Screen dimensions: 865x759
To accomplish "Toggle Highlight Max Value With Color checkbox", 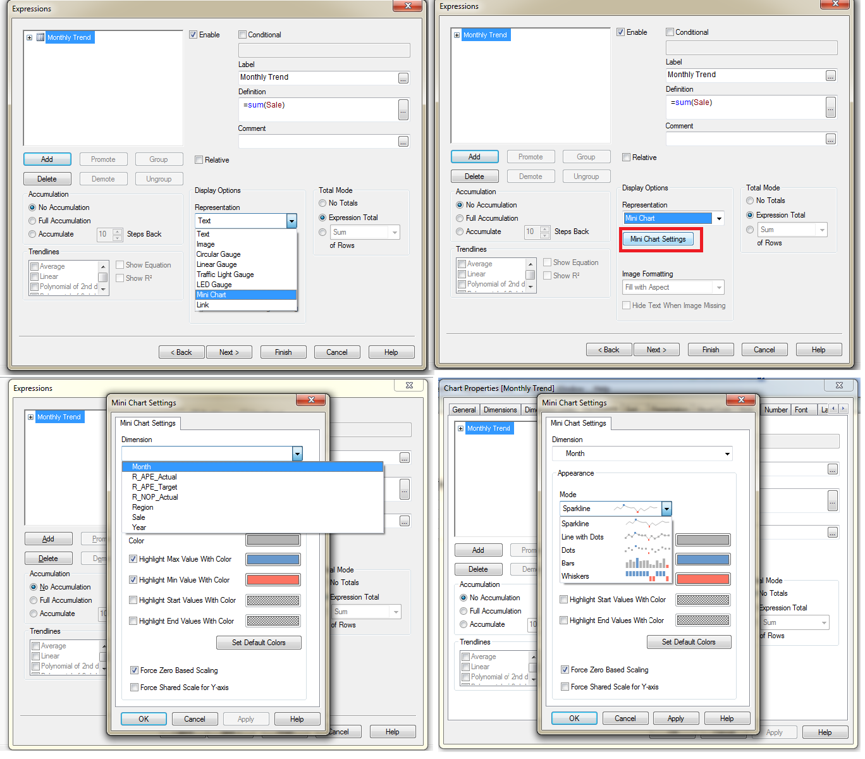I will point(133,559).
